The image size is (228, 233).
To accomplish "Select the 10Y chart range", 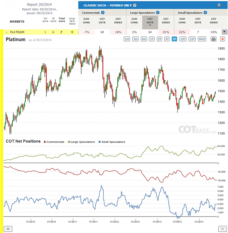I will pyautogui.click(x=183, y=39).
